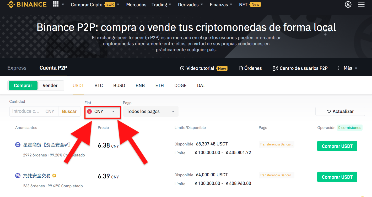Click the 6.39 CNY price
The width and height of the screenshot is (372, 197).
tap(108, 176)
